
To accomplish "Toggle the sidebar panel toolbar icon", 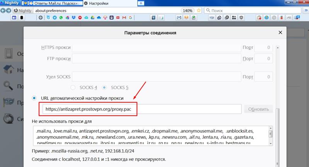I will coord(14,17).
